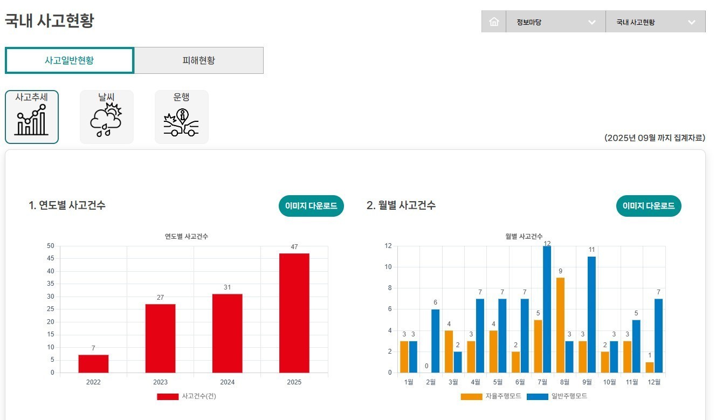Toggle the 사고건수(건) legend entry
This screenshot has height=420, width=716.
point(199,396)
